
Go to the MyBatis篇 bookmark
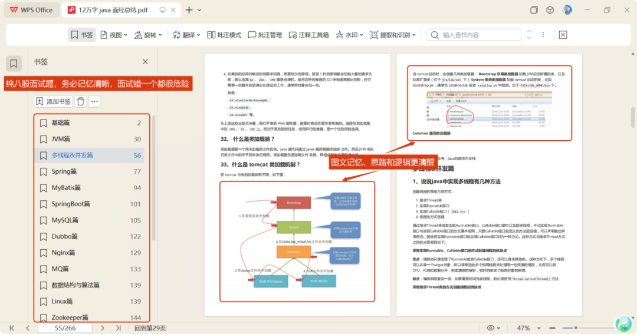point(90,187)
